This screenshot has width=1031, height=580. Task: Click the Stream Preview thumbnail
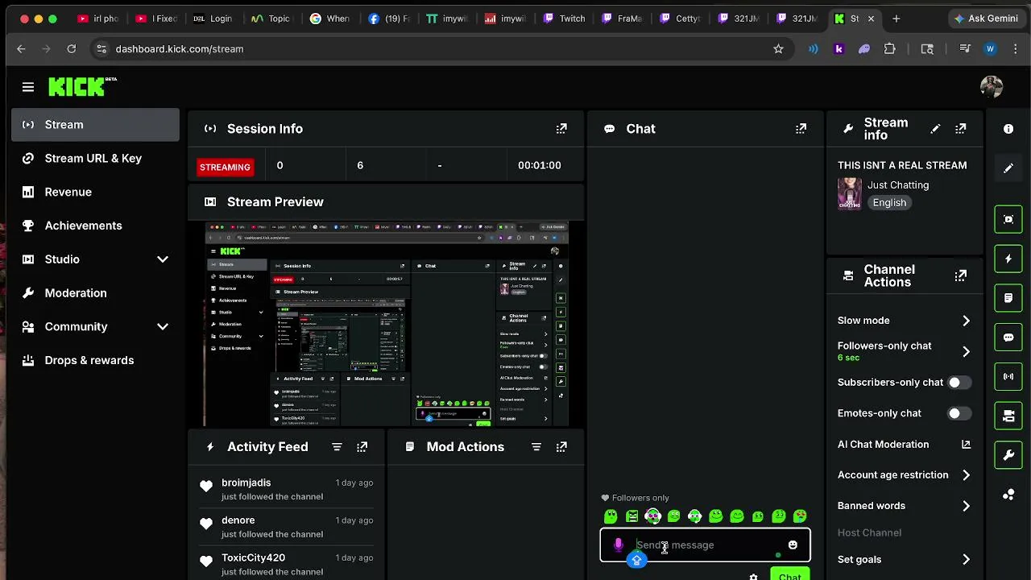[x=387, y=324]
